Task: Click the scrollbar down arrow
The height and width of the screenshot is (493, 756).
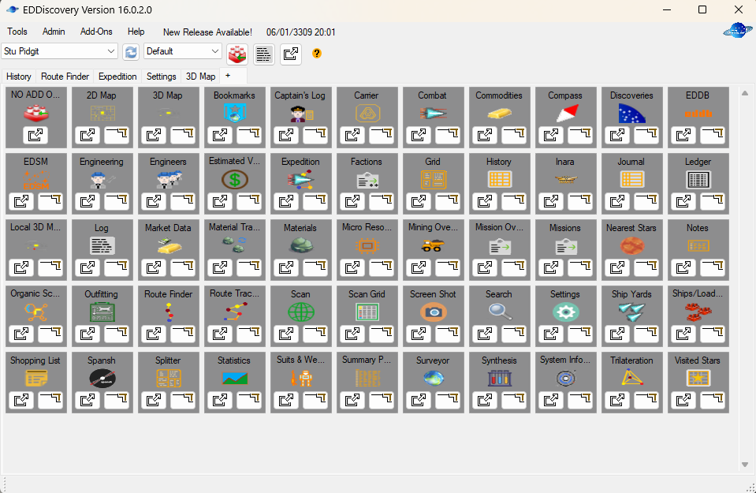Action: pos(744,465)
